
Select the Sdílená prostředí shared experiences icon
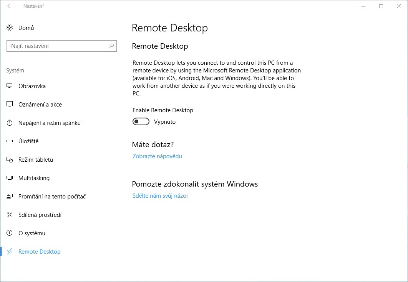pos(9,215)
